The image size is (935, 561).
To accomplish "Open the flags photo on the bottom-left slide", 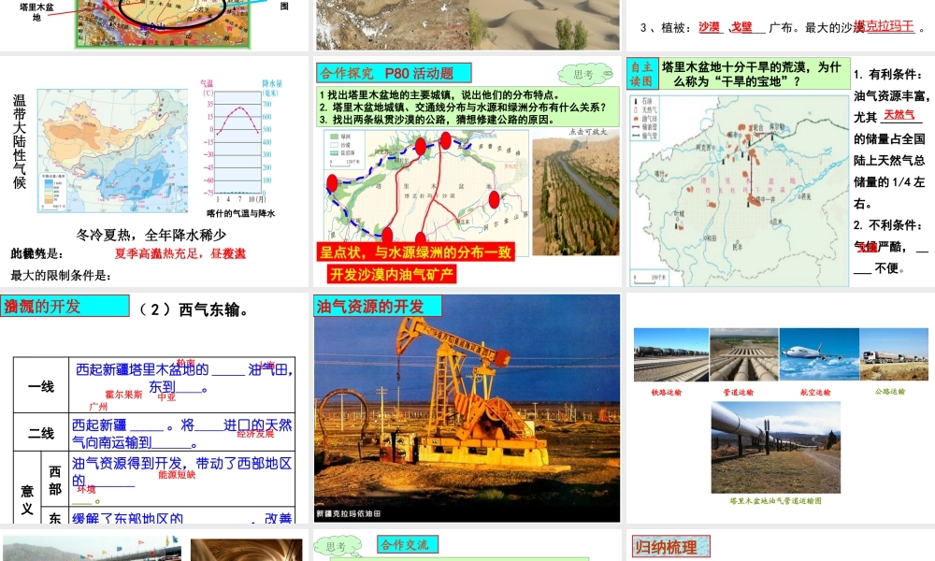I will point(93,548).
